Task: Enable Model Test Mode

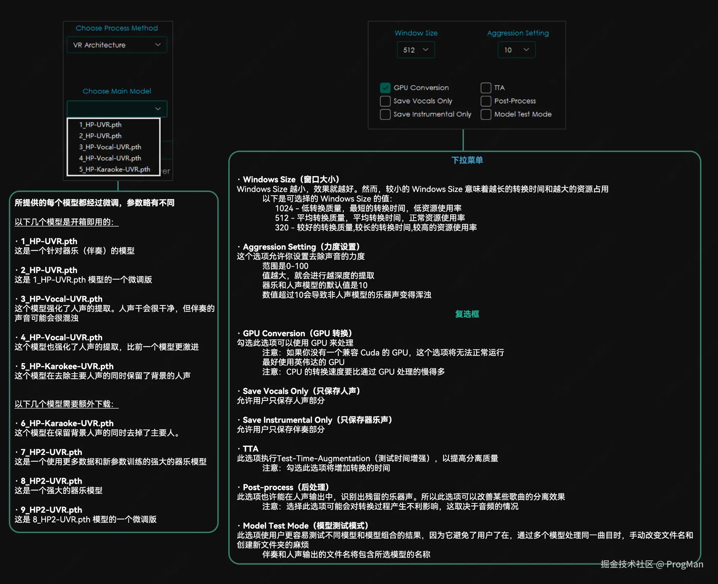Action: (x=485, y=114)
